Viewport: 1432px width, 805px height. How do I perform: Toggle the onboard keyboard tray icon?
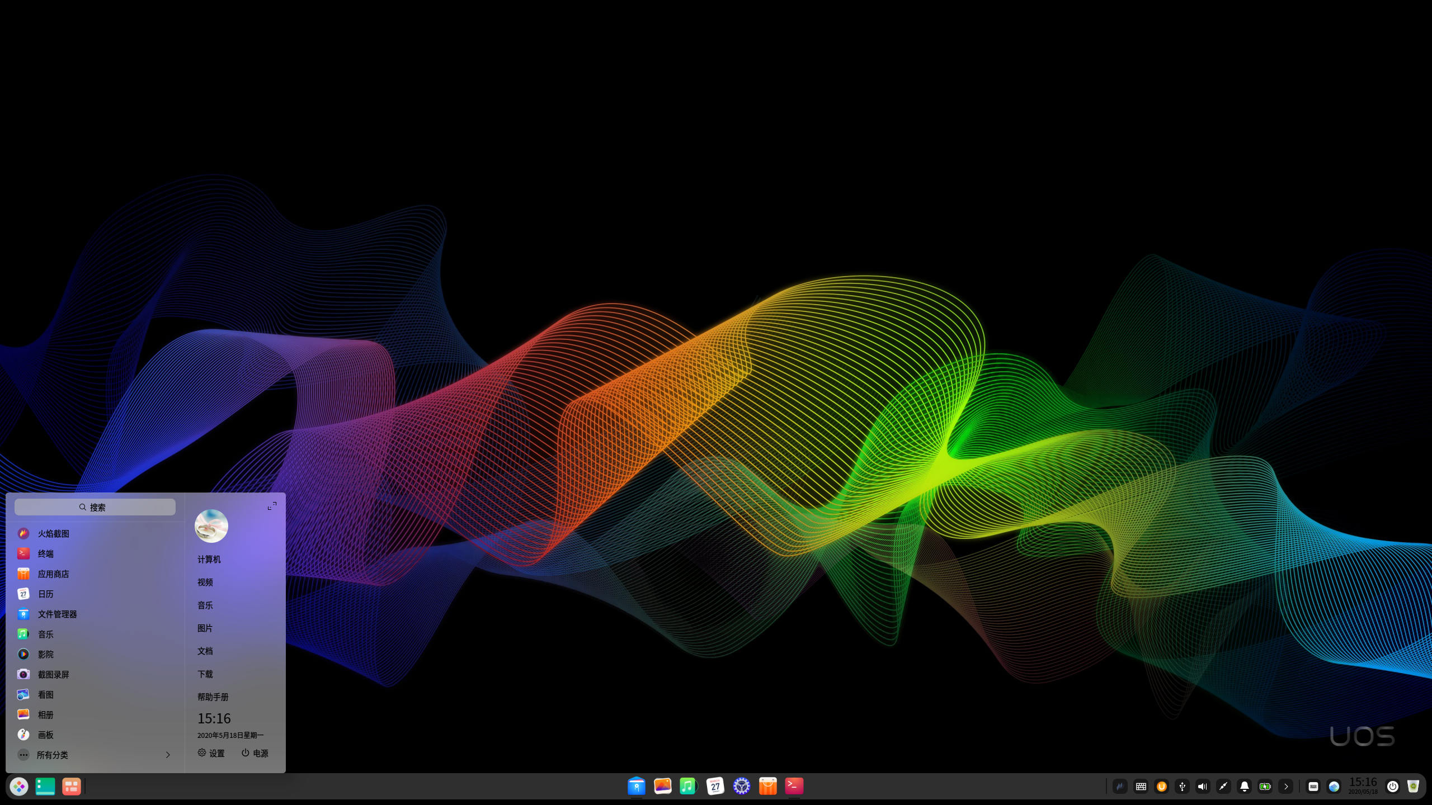1141,787
